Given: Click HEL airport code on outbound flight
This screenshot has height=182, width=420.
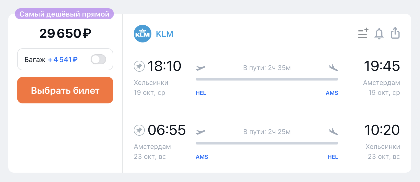Looking at the screenshot, I should (201, 93).
